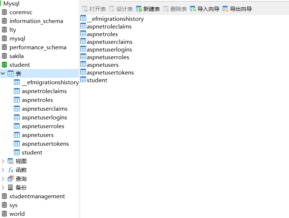Expand the 查询 queries node
The width and height of the screenshot is (289, 218).
point(3,179)
